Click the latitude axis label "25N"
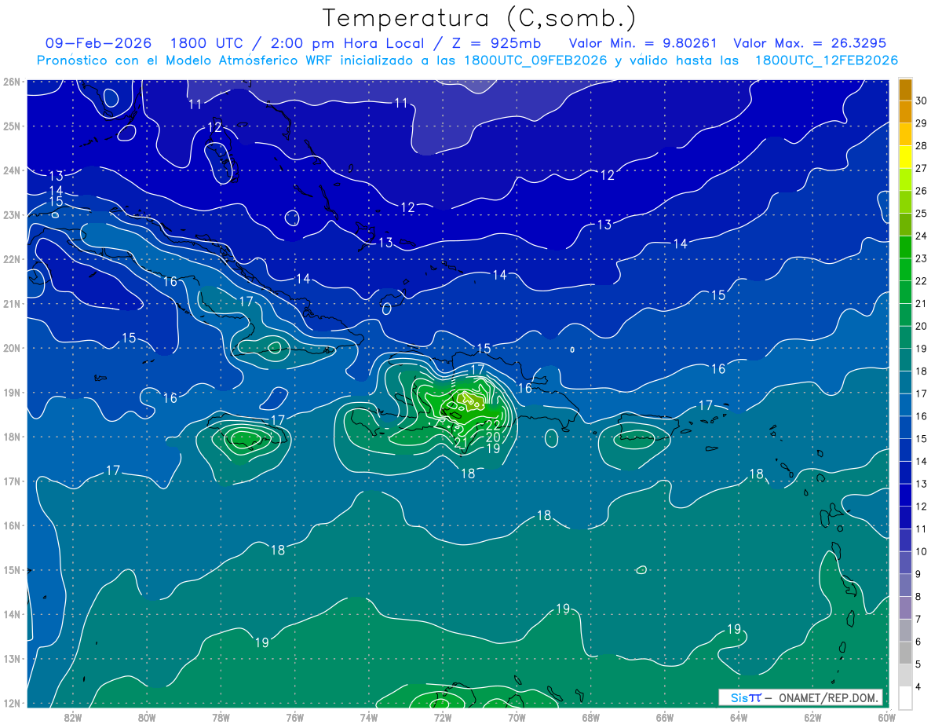Screen dimensions: 942x728 click(x=11, y=126)
